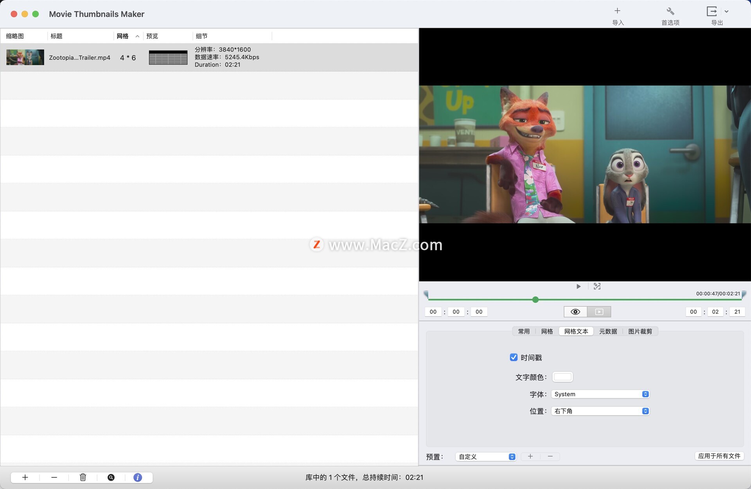
Task: Select the end range marker on timeline
Action: pos(744,294)
